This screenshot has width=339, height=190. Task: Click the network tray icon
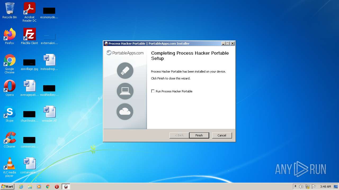pos(307,187)
